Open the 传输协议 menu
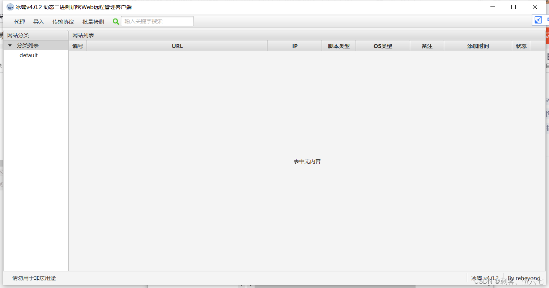 pyautogui.click(x=63, y=22)
